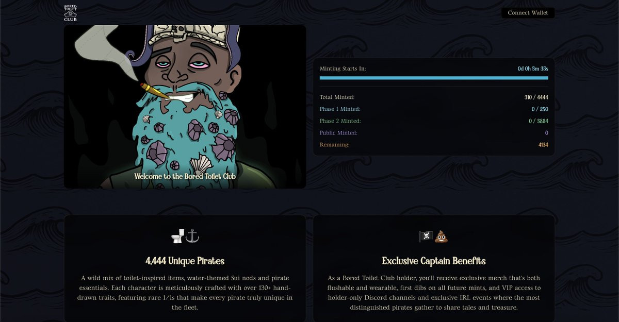Screen dimensions: 619x322
Task: Click the pirate flag emoji icon
Action: (x=426, y=236)
